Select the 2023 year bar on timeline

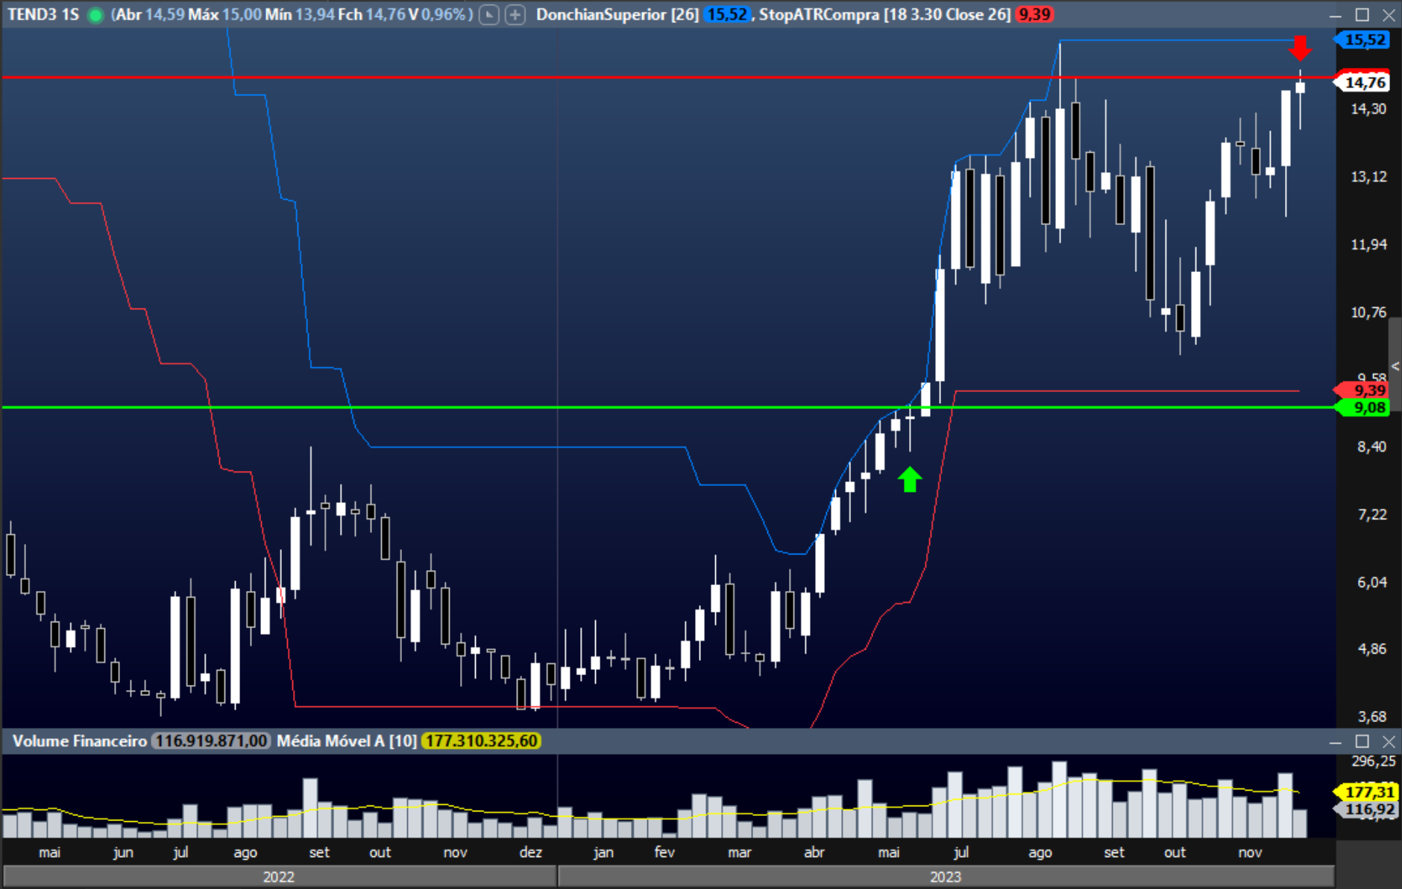[946, 876]
